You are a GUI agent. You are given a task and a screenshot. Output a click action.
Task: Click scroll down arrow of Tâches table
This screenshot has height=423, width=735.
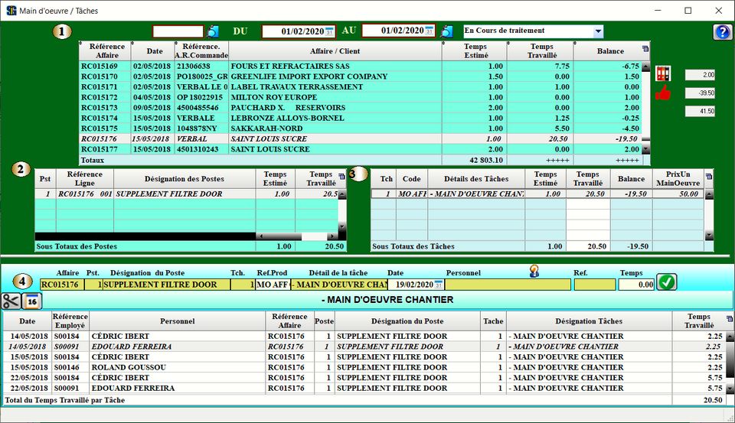coord(709,236)
